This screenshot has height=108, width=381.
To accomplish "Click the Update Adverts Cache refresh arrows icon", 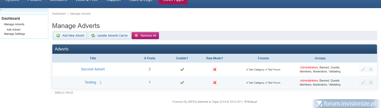I will pyautogui.click(x=93, y=36).
